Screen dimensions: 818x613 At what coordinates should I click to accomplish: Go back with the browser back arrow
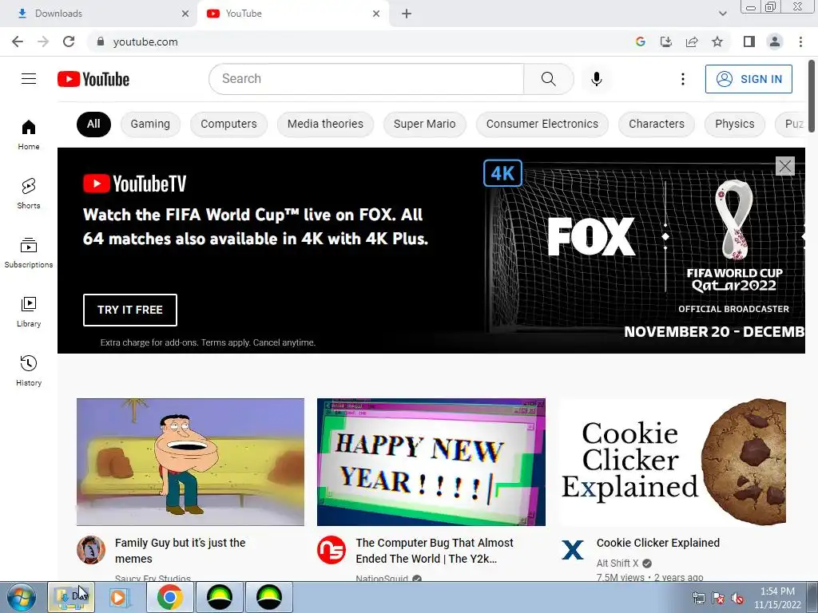pos(18,42)
